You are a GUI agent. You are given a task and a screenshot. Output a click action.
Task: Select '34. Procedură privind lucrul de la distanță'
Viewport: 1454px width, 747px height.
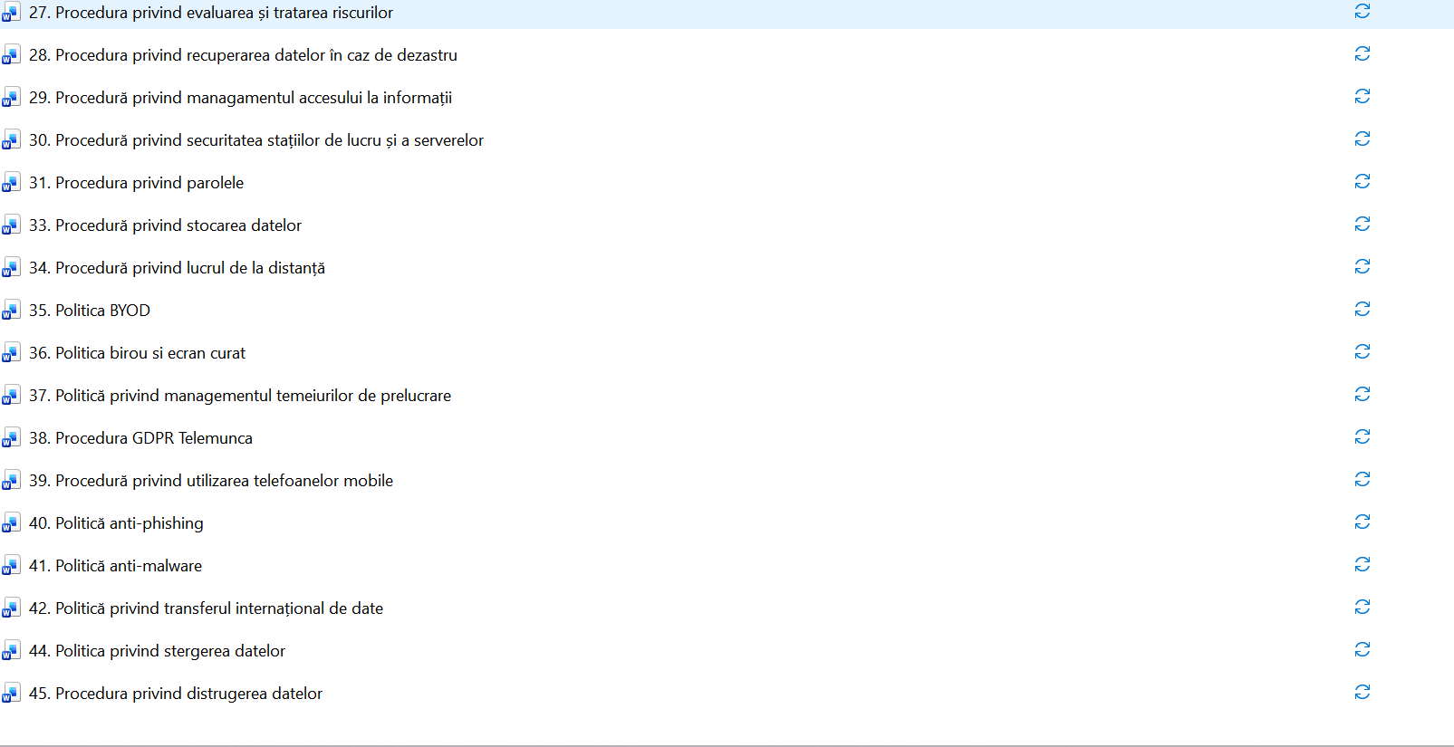[177, 268]
